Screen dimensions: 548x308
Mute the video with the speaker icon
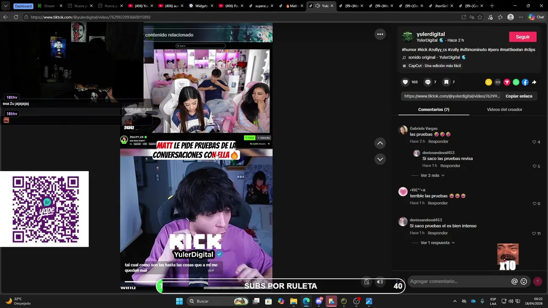pyautogui.click(x=380, y=281)
